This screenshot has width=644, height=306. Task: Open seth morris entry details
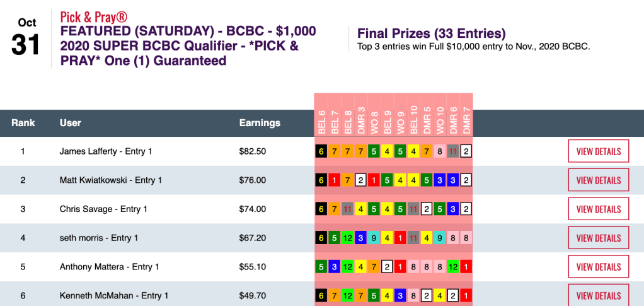(x=598, y=238)
